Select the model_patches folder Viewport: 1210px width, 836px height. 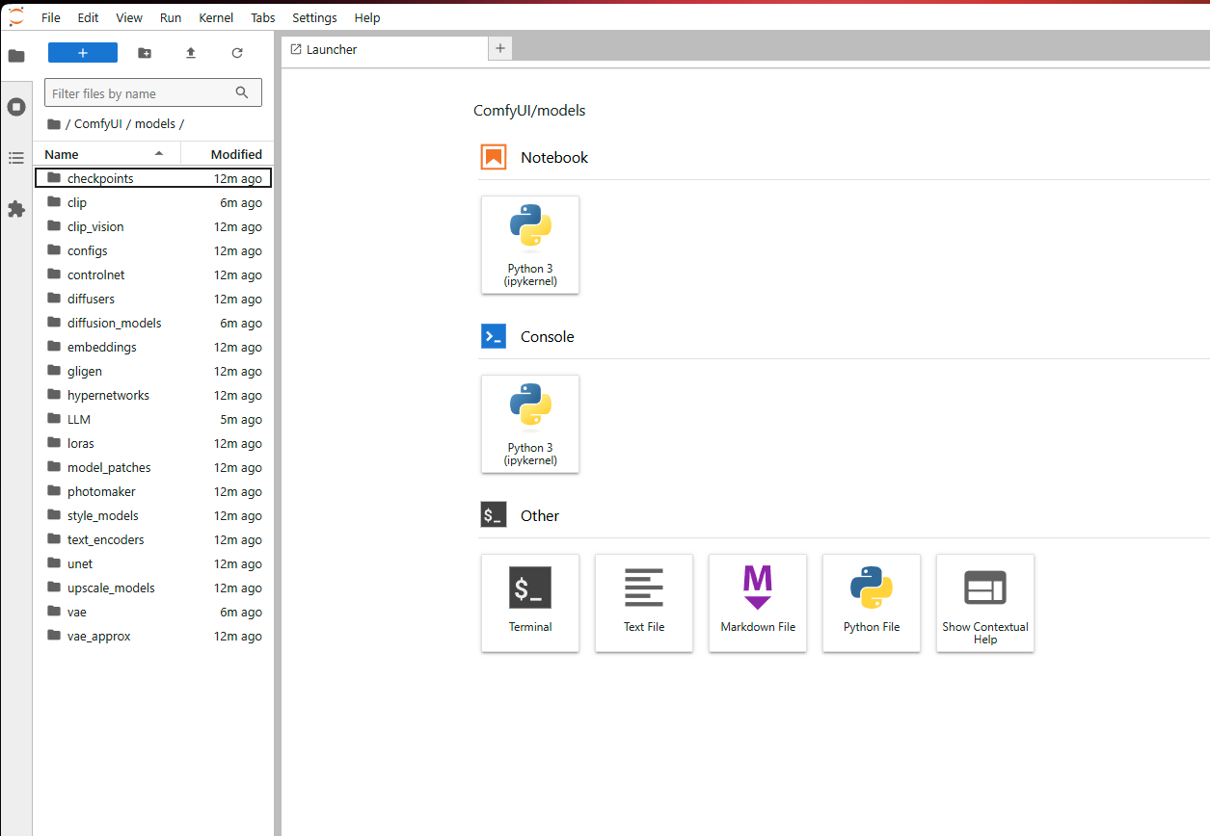tap(153, 467)
